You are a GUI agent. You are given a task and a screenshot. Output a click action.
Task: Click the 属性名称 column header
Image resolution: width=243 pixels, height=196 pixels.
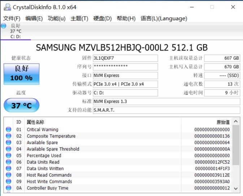pyautogui.click(x=103, y=122)
